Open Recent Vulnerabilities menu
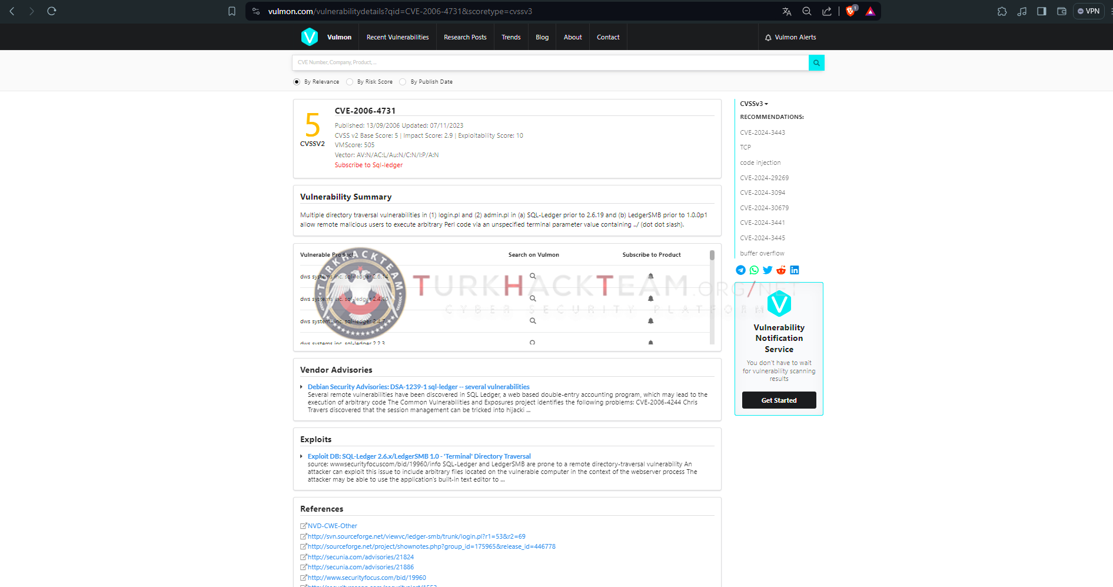1113x587 pixels. [x=397, y=37]
